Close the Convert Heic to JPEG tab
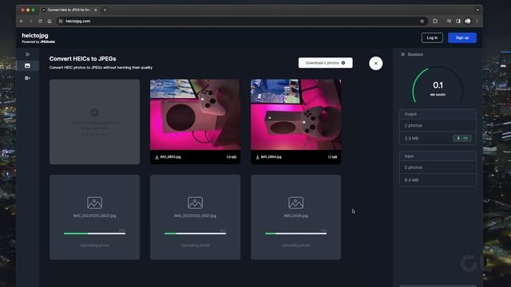 [x=96, y=10]
